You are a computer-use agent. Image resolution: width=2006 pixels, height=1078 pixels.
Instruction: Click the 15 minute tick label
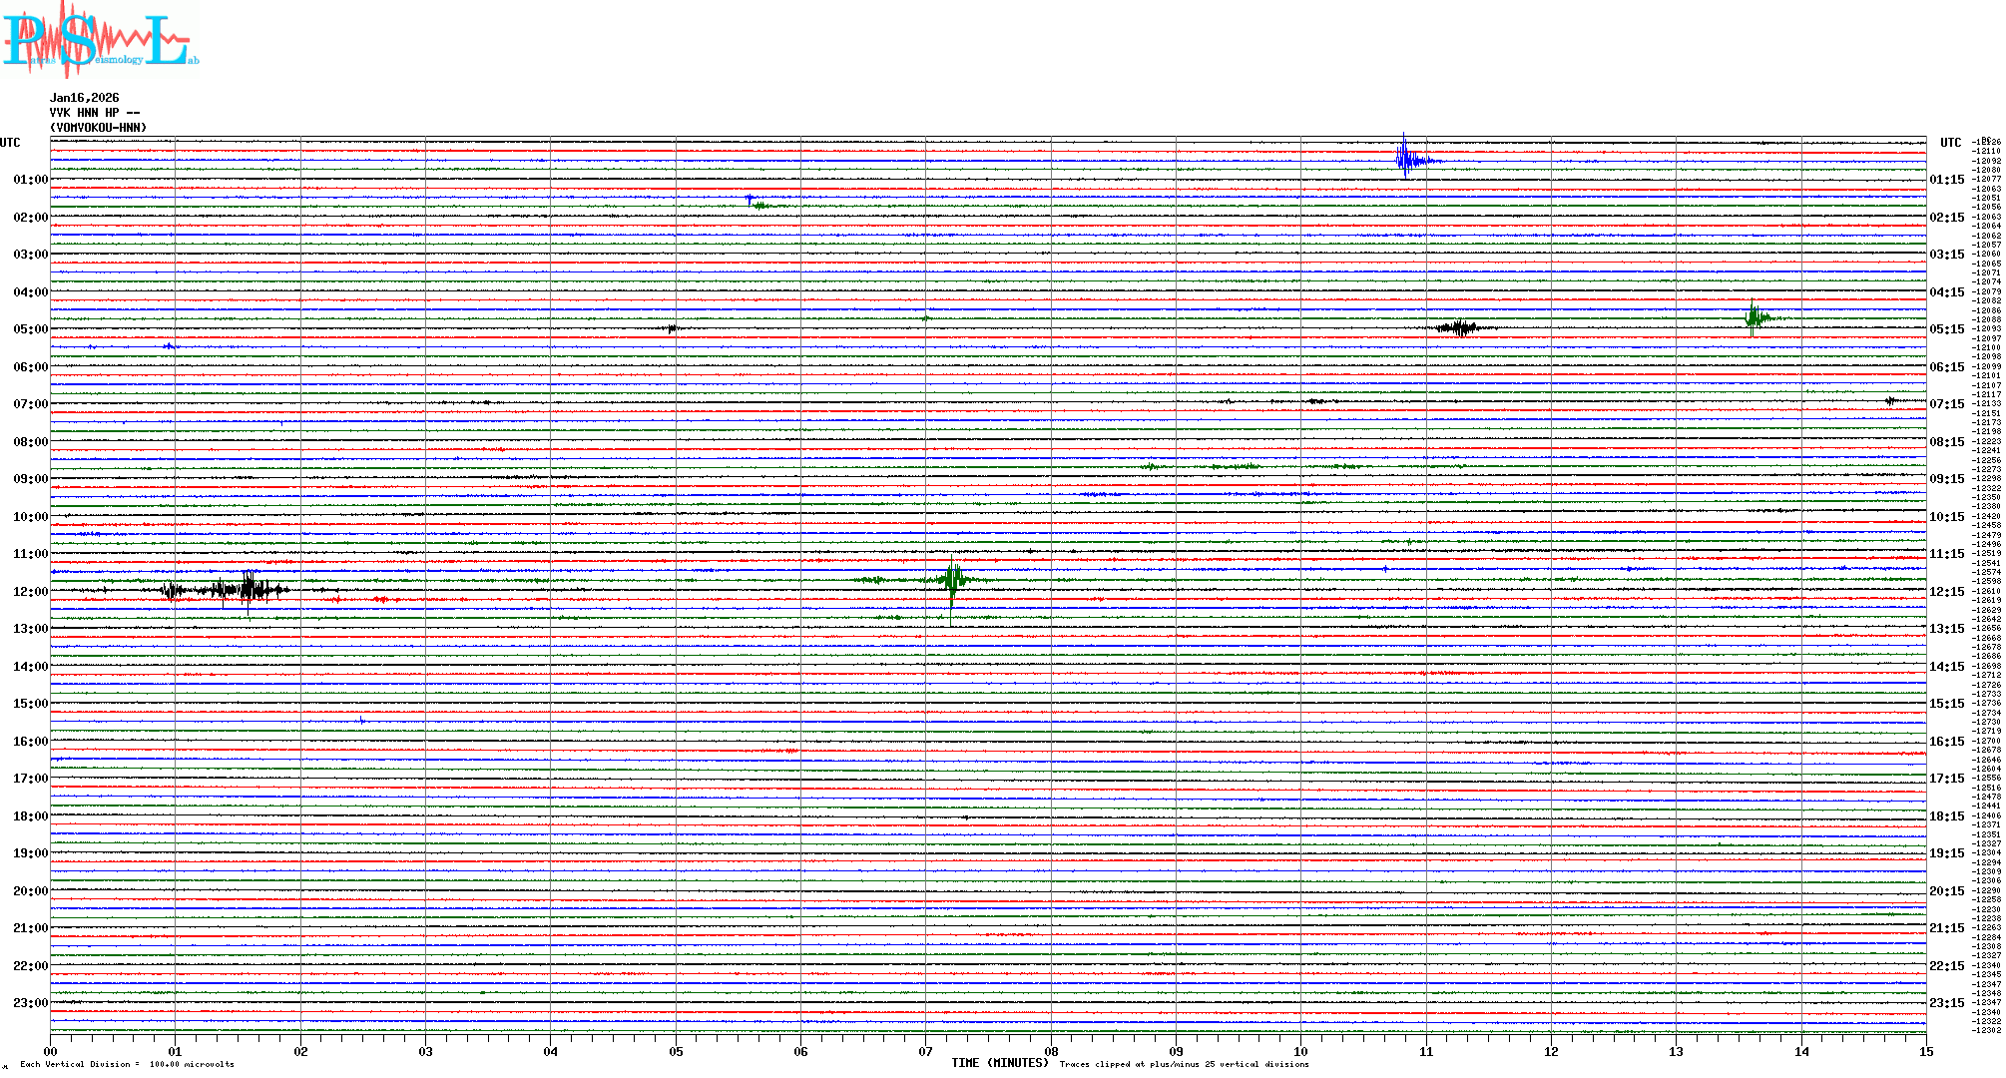(x=1925, y=1051)
